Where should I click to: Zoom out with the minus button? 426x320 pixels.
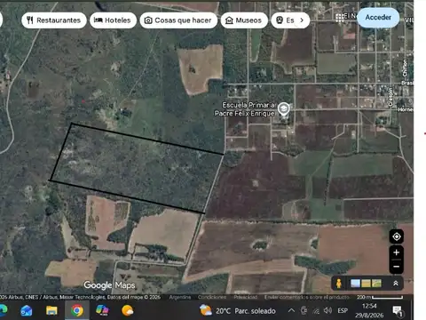[397, 267]
